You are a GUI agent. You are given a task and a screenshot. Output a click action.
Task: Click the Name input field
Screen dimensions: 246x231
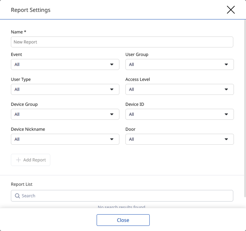pos(122,42)
